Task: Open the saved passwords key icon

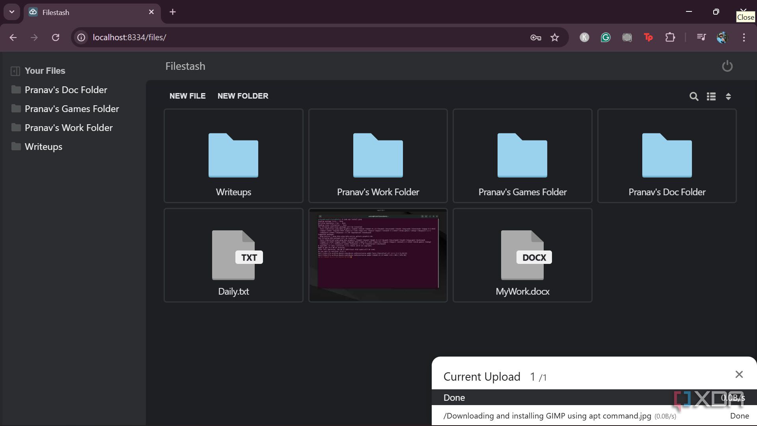Action: [535, 37]
